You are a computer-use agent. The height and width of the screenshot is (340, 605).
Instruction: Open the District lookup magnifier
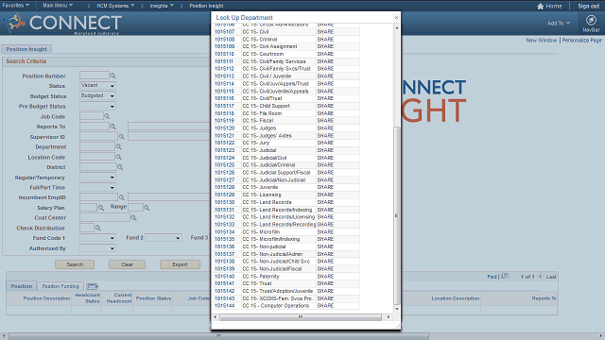[120, 167]
